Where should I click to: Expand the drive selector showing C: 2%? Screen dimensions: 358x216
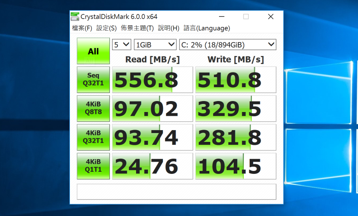tap(227, 45)
